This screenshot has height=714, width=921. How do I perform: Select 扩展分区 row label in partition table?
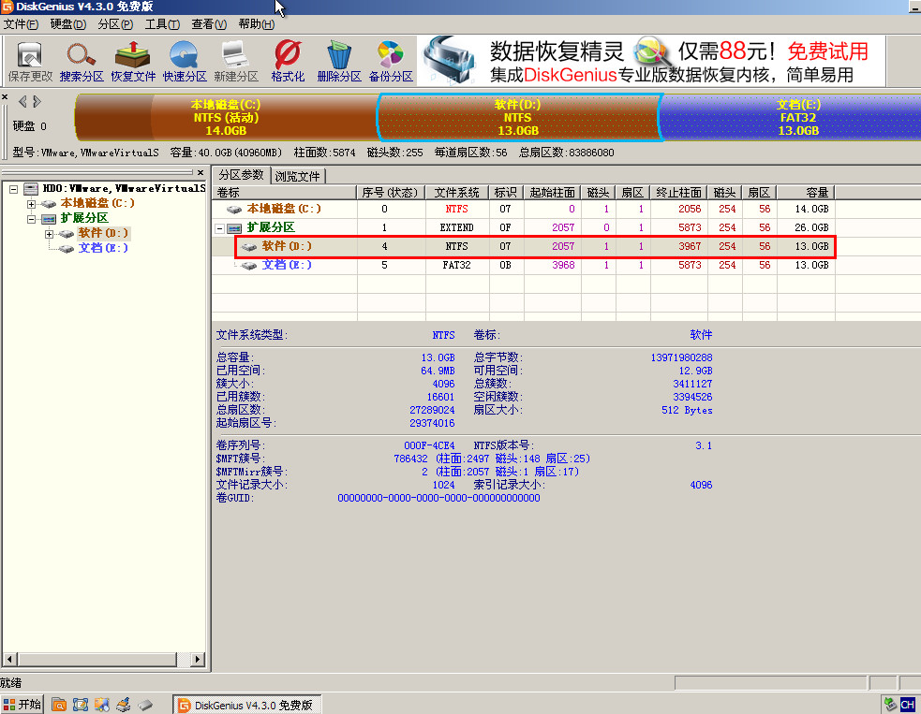pos(271,227)
